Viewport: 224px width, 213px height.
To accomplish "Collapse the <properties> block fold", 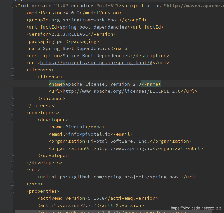I will tap(13, 191).
